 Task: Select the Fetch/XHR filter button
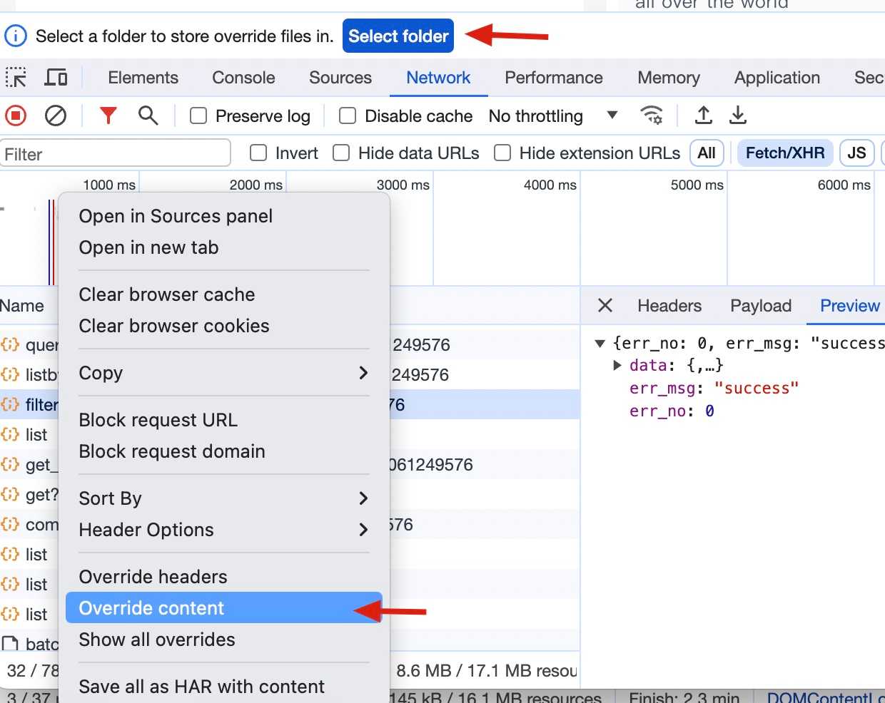tap(784, 153)
